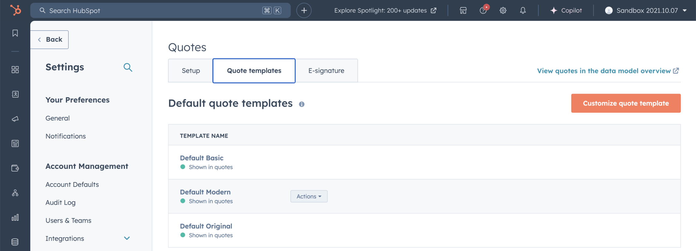Click the plus quick-create button in the top bar
Viewport: 696px width, 251px height.
point(304,10)
